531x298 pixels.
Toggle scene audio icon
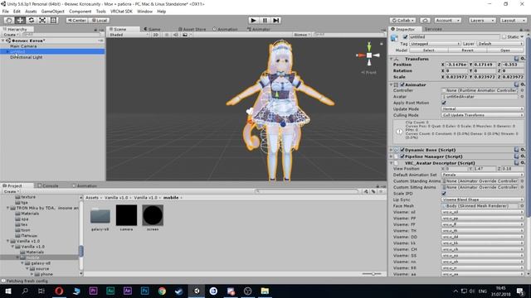point(176,35)
